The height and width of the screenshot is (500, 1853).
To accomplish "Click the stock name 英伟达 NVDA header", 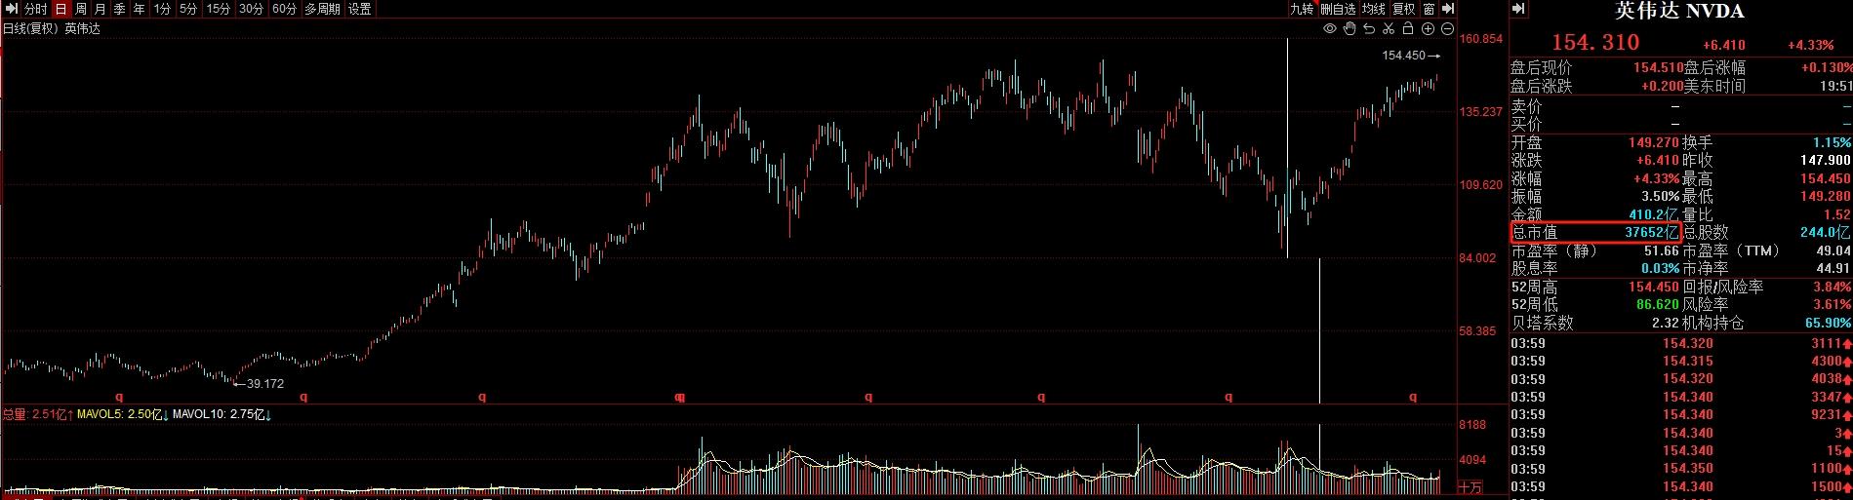I will tap(1678, 11).
